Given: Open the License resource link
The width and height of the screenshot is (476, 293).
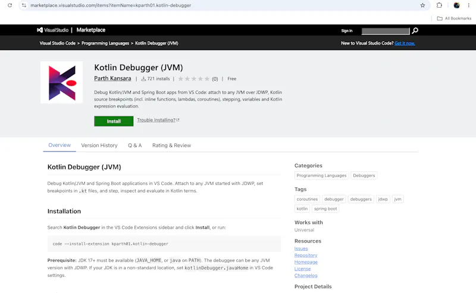Looking at the screenshot, I should click(303, 269).
